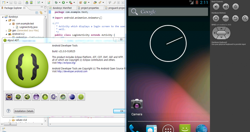Open the Android SDK Manager toolbar icon

[27, 2]
